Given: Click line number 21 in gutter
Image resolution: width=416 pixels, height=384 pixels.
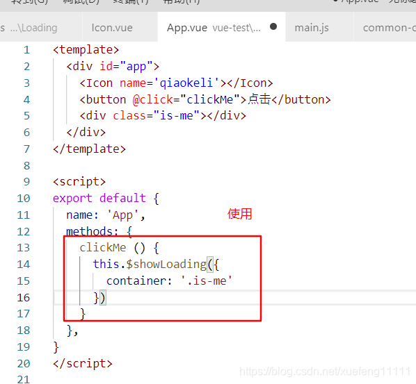Looking at the screenshot, I should (x=24, y=380).
